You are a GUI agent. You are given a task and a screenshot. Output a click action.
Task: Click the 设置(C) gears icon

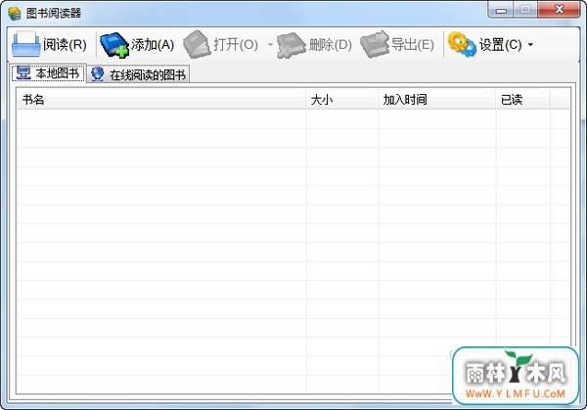click(463, 45)
